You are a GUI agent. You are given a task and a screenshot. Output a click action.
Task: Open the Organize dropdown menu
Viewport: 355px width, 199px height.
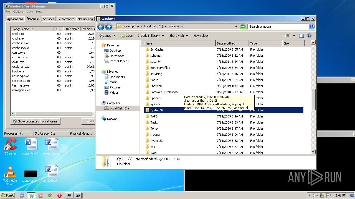click(107, 36)
